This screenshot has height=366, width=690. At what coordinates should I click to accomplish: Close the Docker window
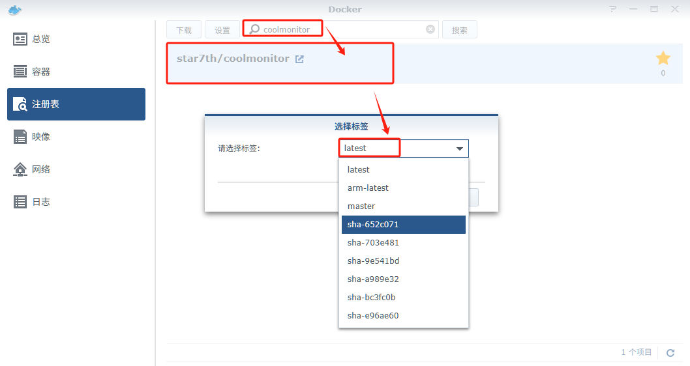674,8
